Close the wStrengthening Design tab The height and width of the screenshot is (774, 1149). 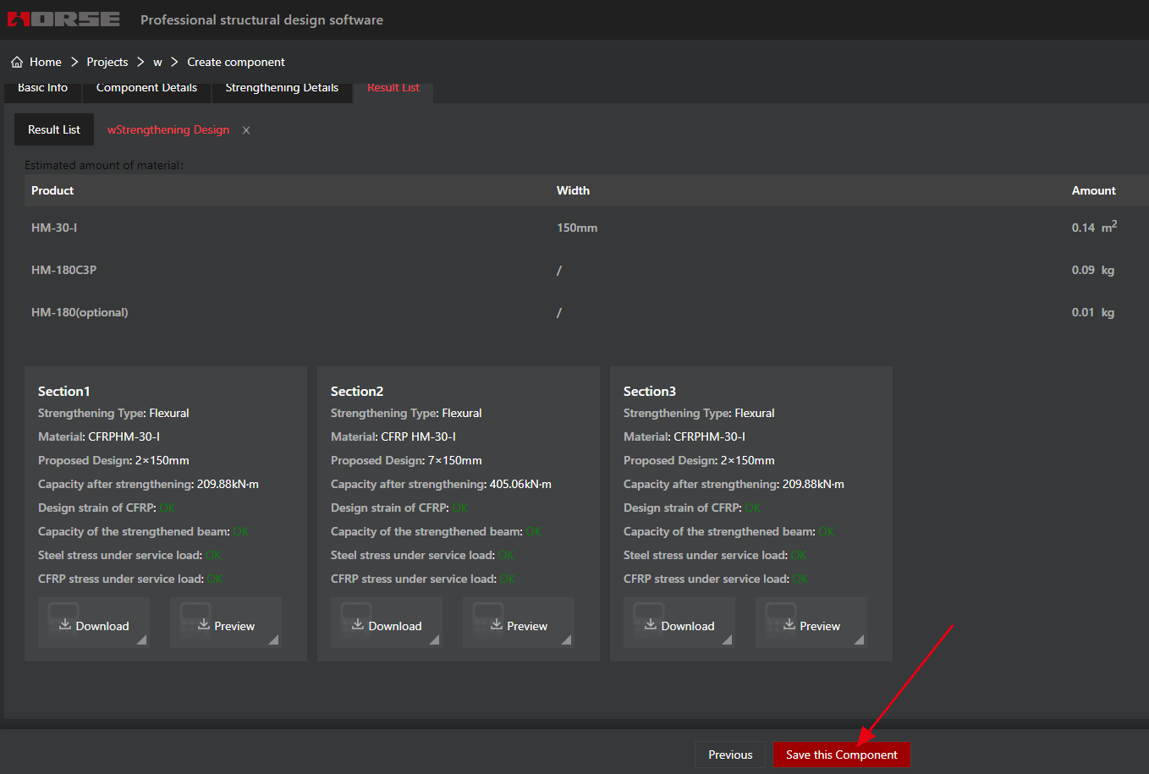click(x=246, y=130)
